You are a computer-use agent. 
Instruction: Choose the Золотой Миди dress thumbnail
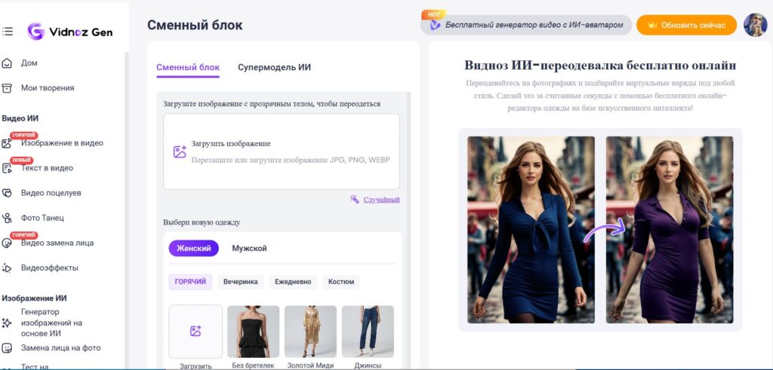pos(310,332)
